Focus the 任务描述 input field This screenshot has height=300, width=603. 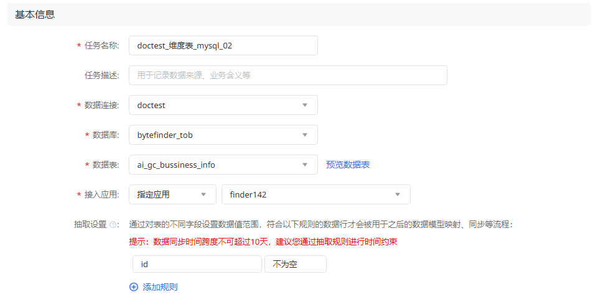click(288, 75)
